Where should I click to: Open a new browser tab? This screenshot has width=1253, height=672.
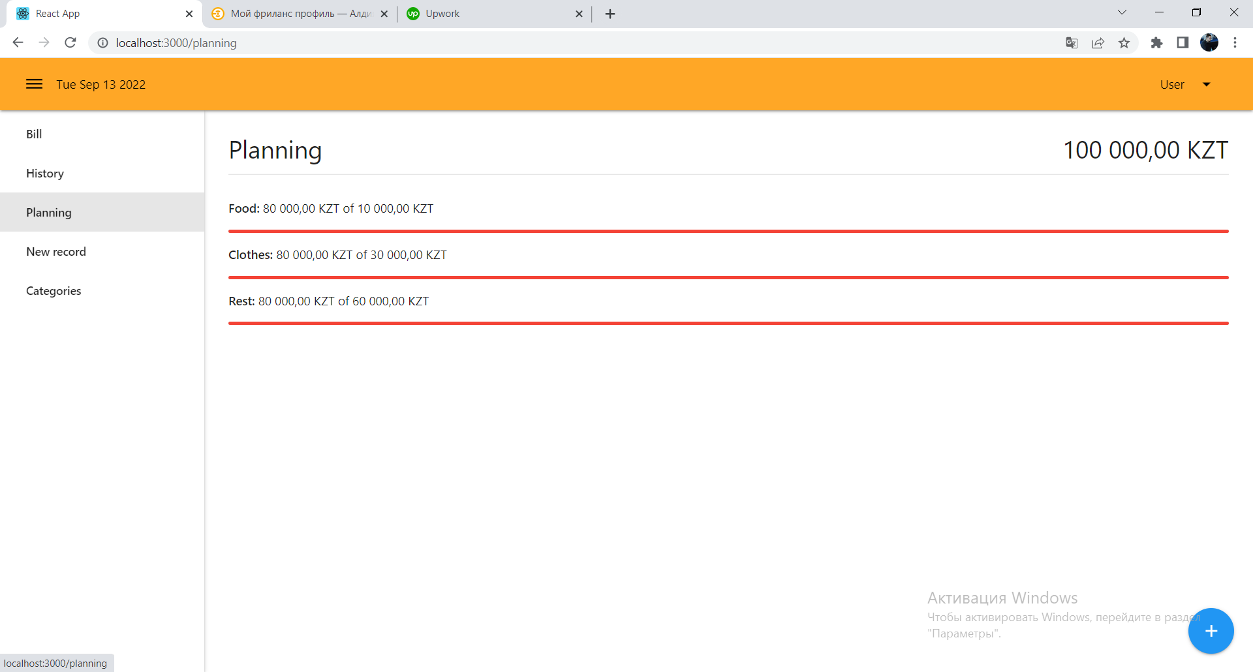click(x=610, y=14)
